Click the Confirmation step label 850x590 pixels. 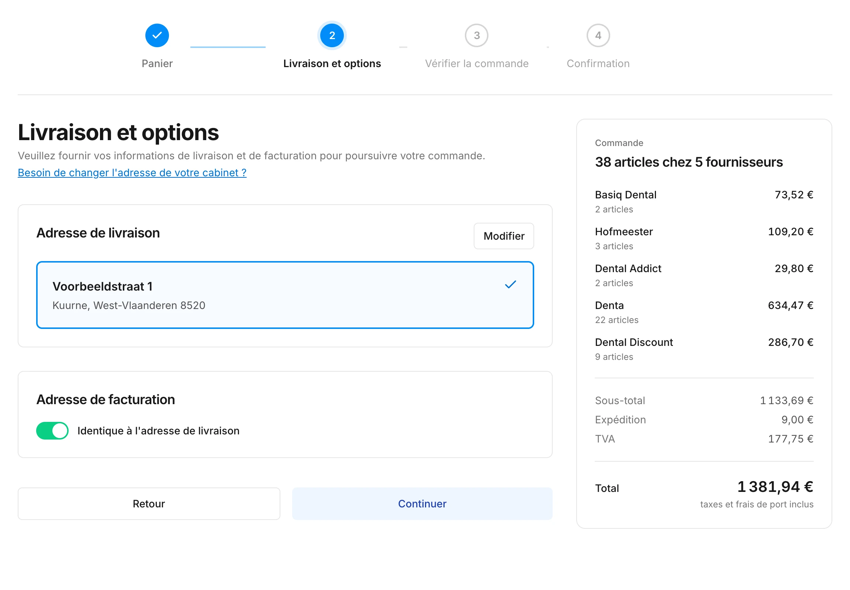click(x=598, y=63)
